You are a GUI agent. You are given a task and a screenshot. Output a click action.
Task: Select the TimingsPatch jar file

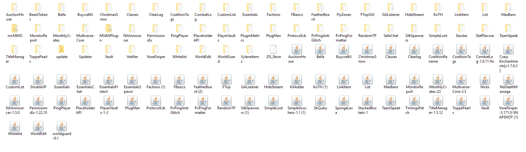pyautogui.click(x=414, y=105)
